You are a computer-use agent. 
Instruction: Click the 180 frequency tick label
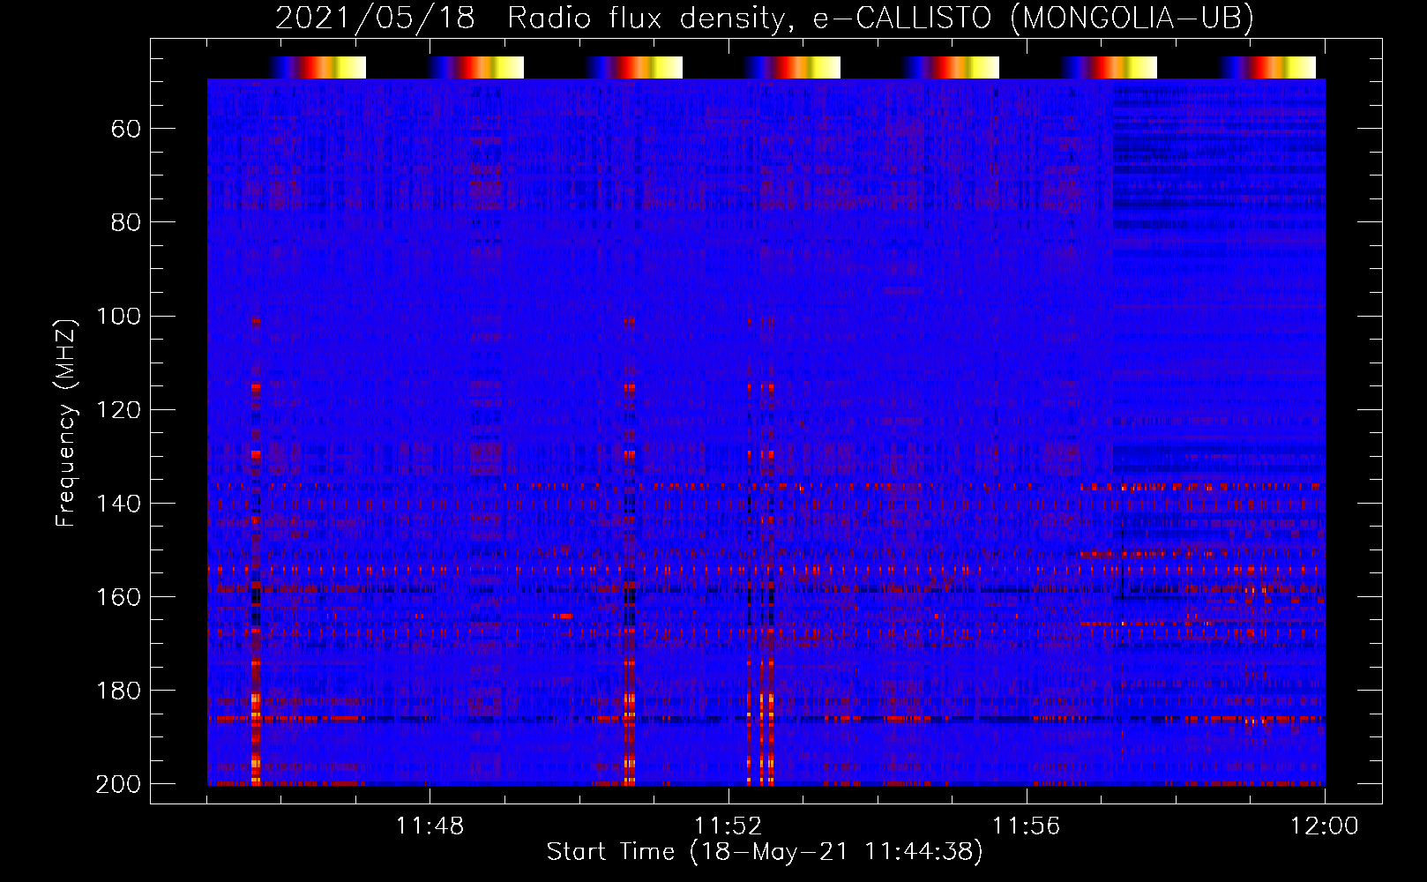[118, 690]
